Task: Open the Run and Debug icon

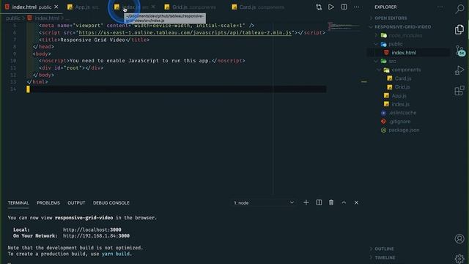Action: coord(459,70)
